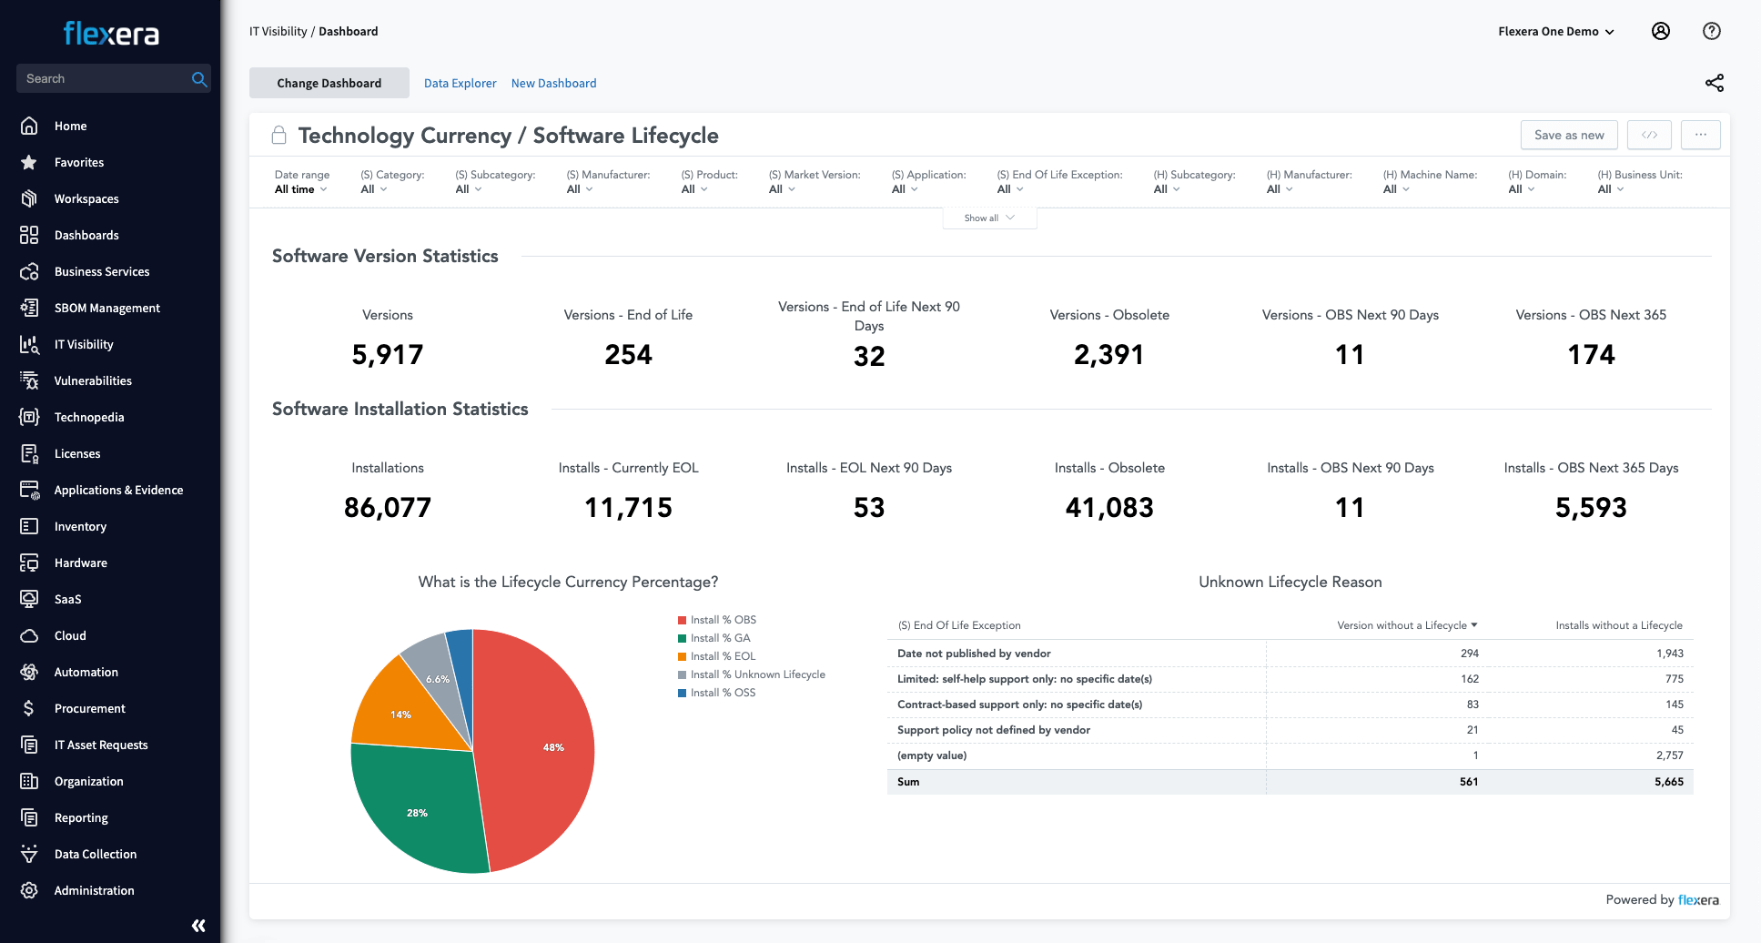Click the Save as new button
The image size is (1761, 943).
click(x=1568, y=135)
